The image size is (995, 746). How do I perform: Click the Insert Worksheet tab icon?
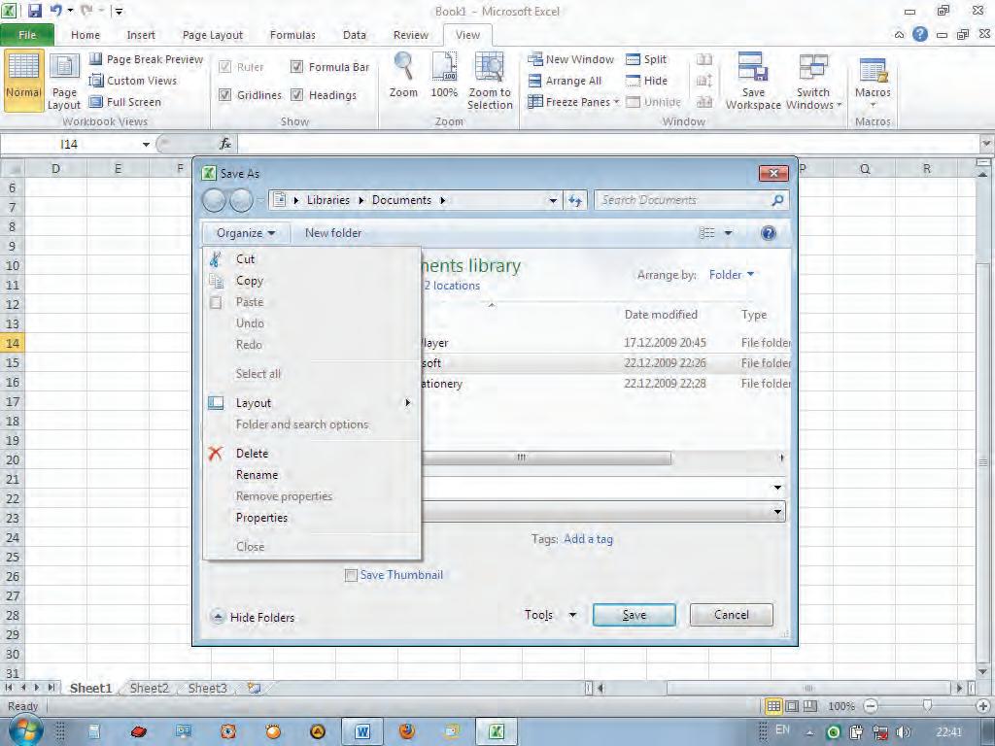point(255,688)
